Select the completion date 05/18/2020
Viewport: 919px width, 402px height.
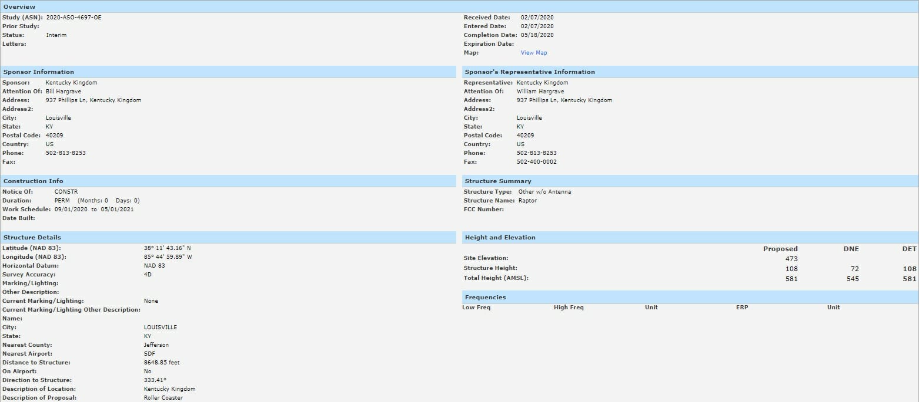tap(537, 35)
